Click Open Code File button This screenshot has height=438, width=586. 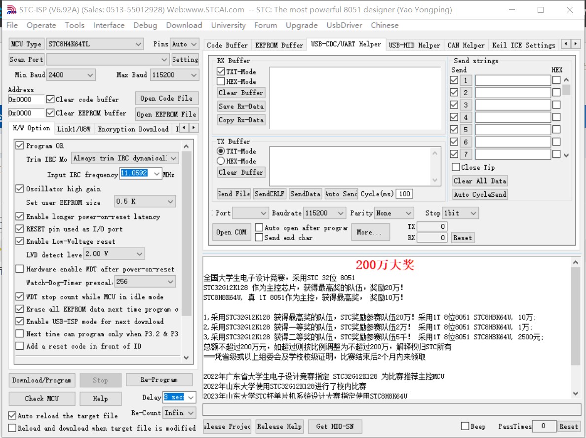click(166, 98)
